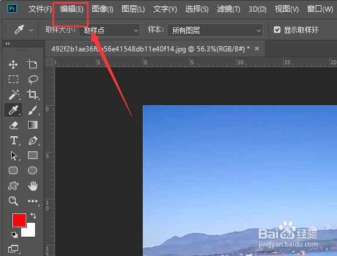Select the Magic Wand tool
The height and width of the screenshot is (256, 337).
[x=14, y=95]
